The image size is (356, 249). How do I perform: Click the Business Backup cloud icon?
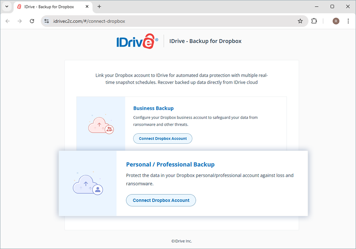[101, 125]
